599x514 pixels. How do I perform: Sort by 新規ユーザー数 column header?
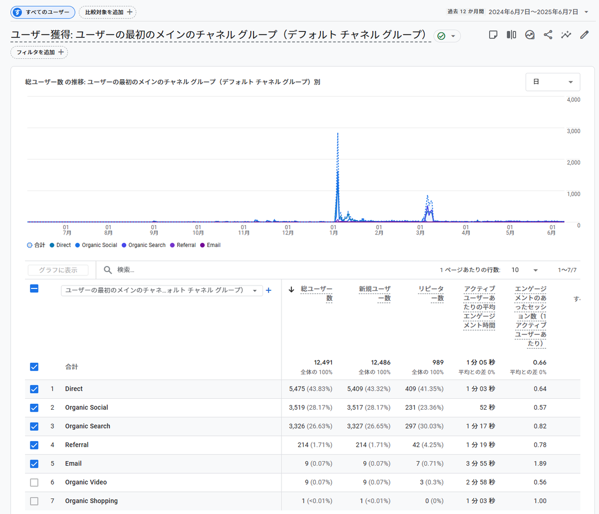[x=375, y=293]
